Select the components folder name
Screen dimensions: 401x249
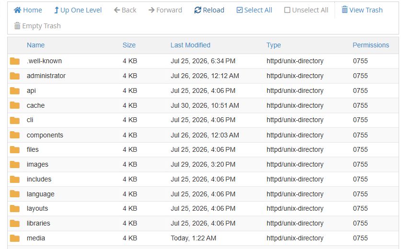45,135
